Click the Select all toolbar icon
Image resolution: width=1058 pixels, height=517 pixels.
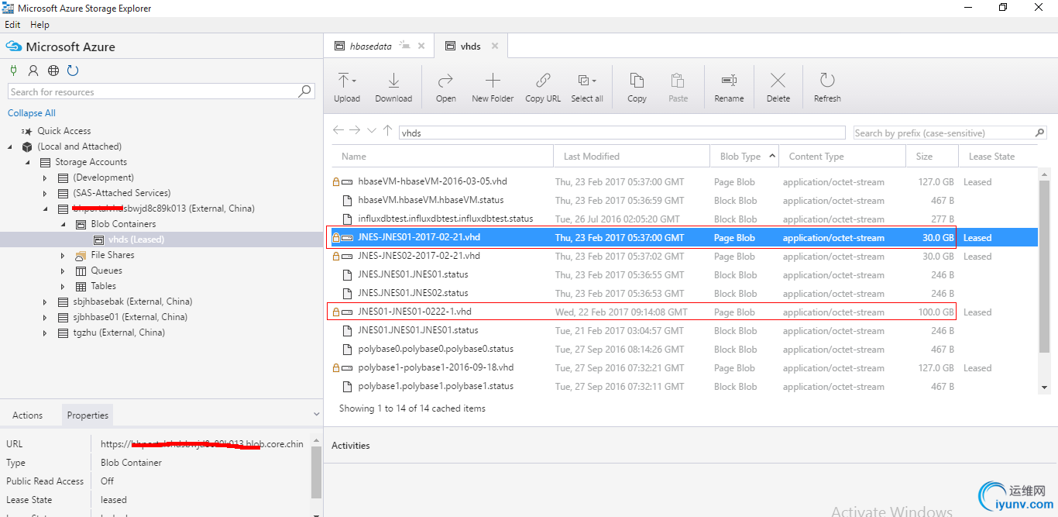[x=584, y=80]
